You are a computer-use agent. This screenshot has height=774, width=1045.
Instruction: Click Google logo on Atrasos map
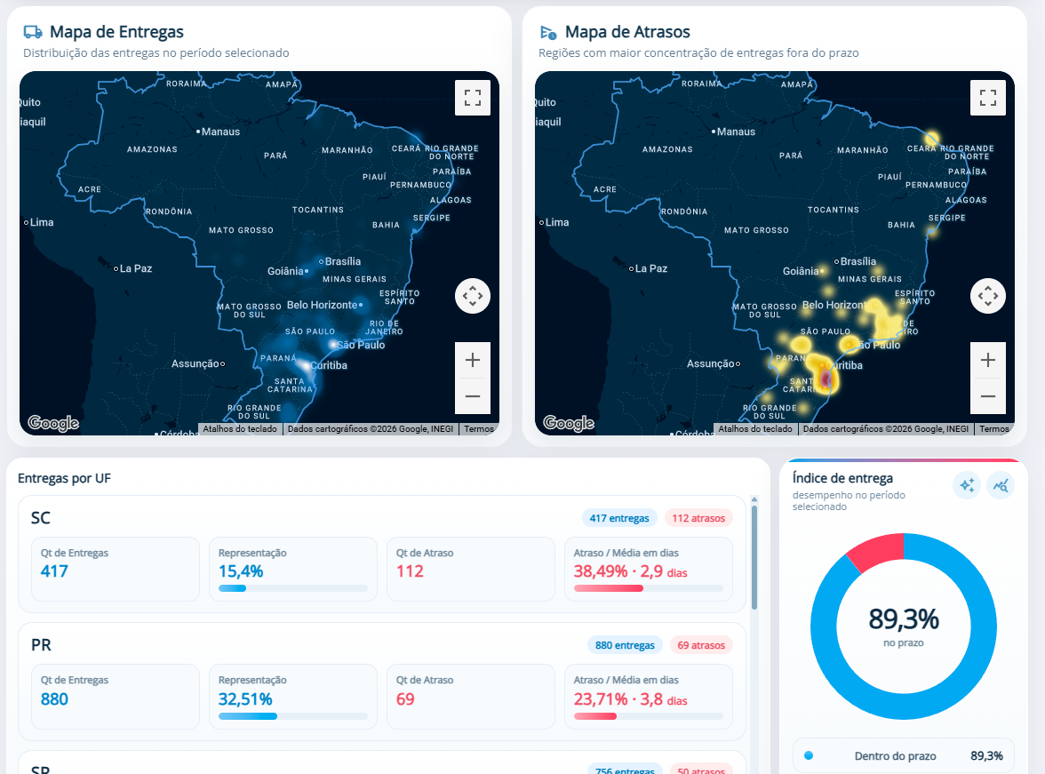[x=569, y=423]
